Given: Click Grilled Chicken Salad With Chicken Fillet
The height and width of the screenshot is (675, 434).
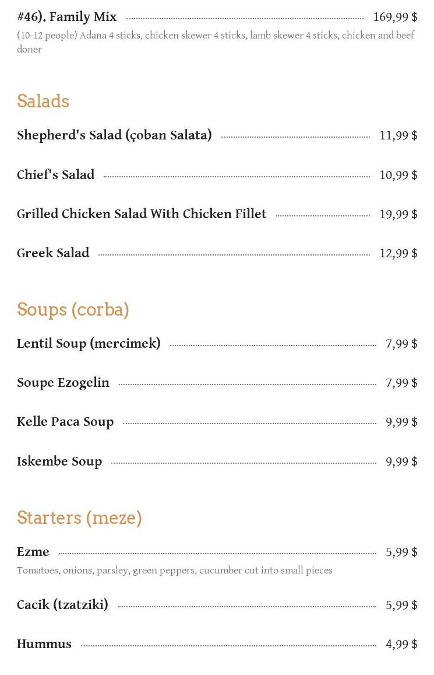Looking at the screenshot, I should click(142, 214).
